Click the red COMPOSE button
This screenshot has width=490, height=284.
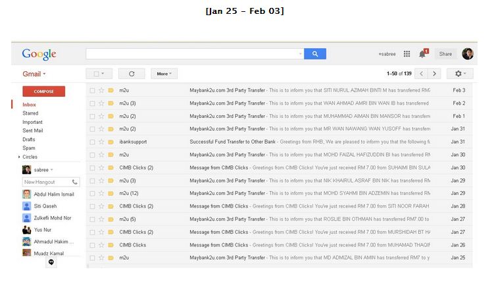(44, 92)
